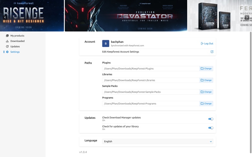This screenshot has width=252, height=157.
Task: Log out of the bachphan account
Action: click(x=207, y=44)
